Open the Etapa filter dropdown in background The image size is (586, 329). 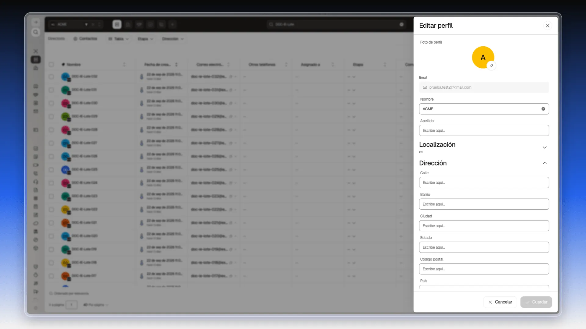pos(145,39)
